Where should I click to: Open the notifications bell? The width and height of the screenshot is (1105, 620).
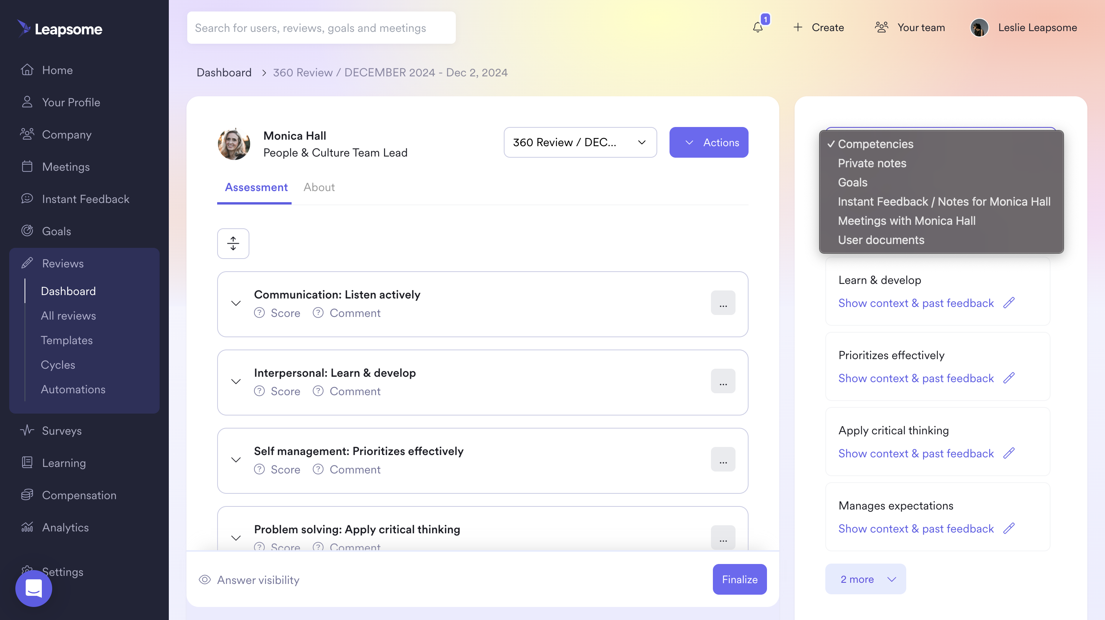coord(758,28)
